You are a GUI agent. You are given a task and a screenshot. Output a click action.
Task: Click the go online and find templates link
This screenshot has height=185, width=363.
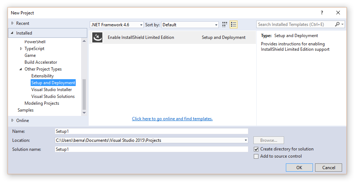coord(172,119)
